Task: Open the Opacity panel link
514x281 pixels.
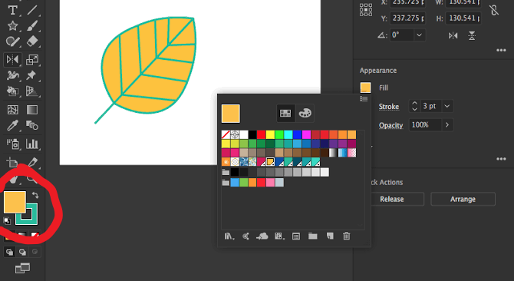Action: 390,126
